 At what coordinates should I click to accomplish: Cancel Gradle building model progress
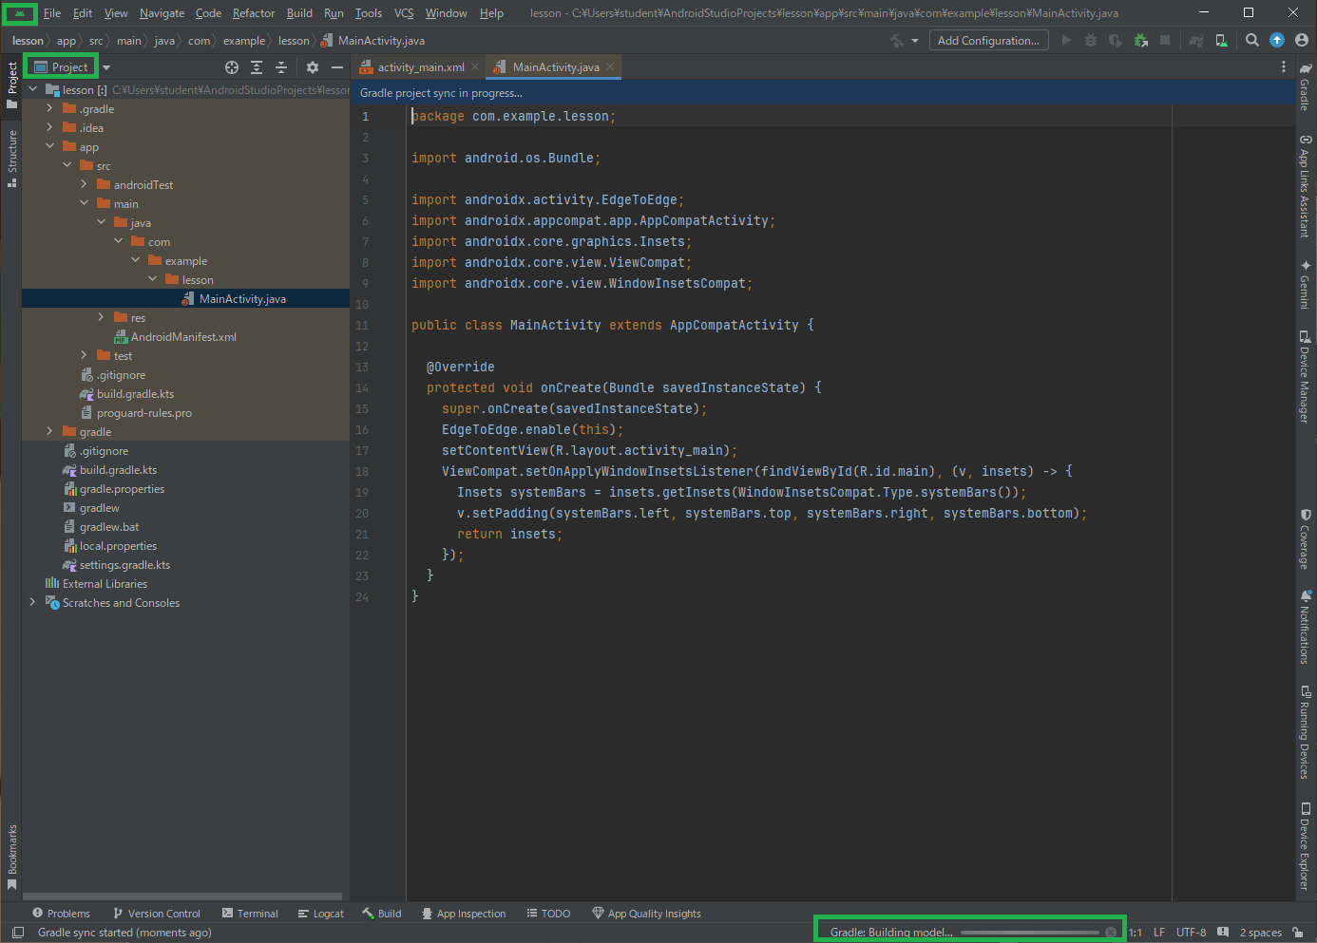(1111, 933)
